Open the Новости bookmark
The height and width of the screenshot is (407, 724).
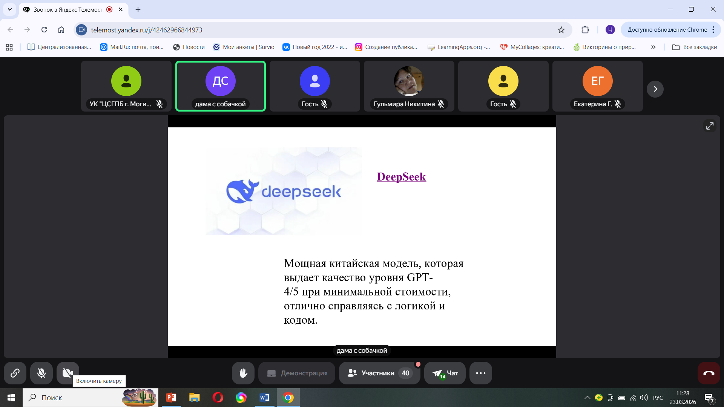coord(189,47)
